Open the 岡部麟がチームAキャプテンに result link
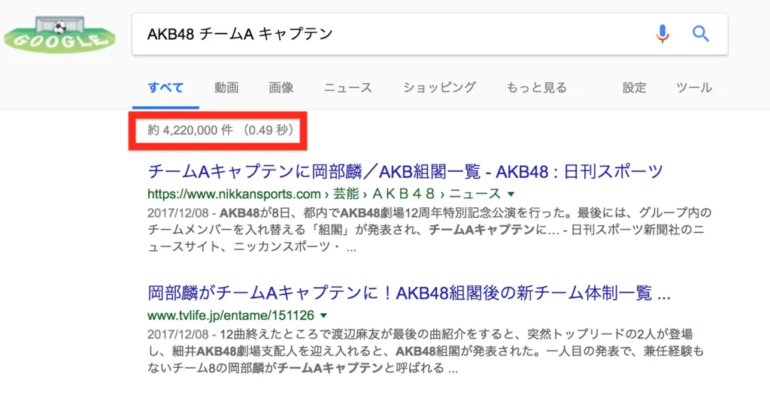 point(409,293)
